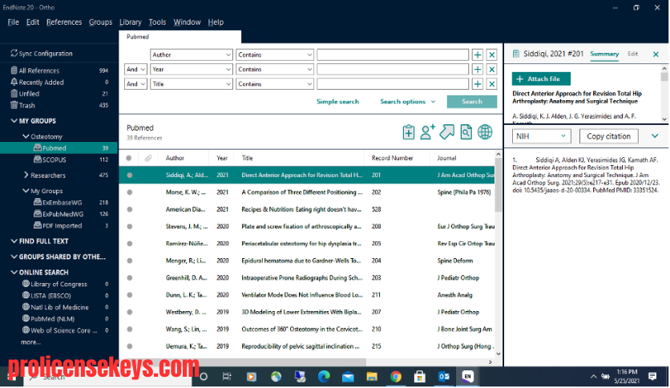Open the Author field dropdown
670x388 pixels.
coord(192,55)
